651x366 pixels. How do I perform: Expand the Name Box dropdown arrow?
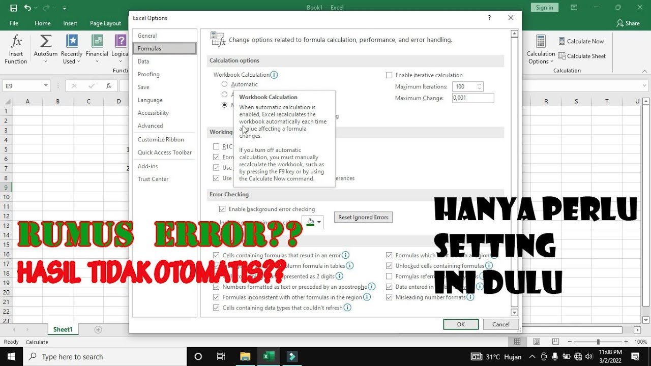pos(46,86)
